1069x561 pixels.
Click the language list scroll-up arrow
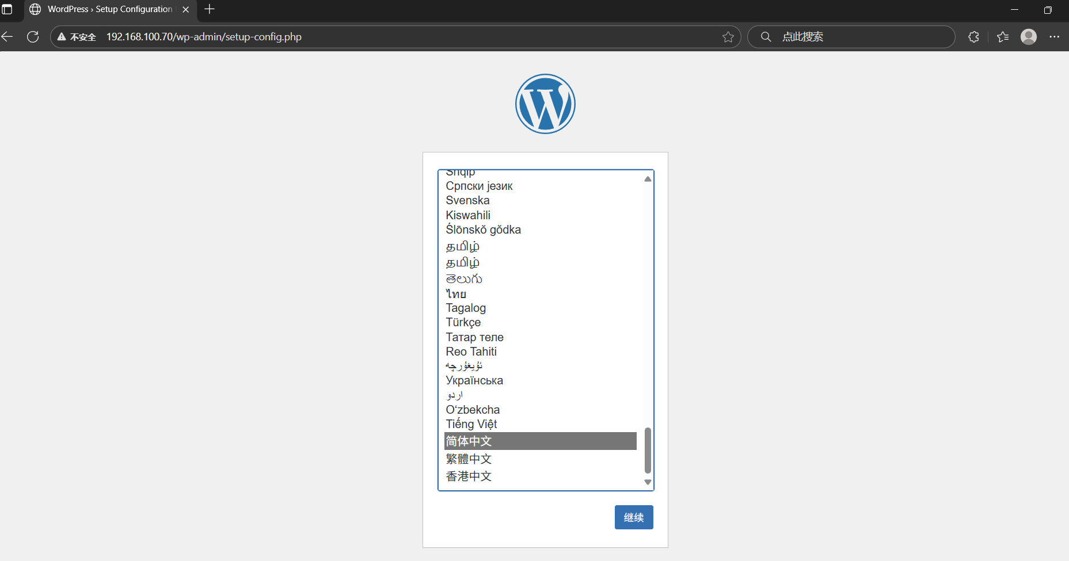(x=648, y=179)
